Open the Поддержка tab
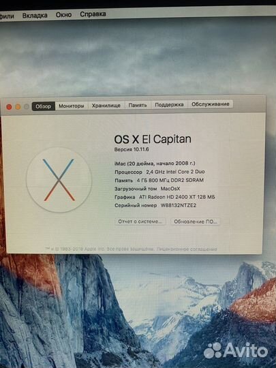The image size is (276, 368). (169, 104)
